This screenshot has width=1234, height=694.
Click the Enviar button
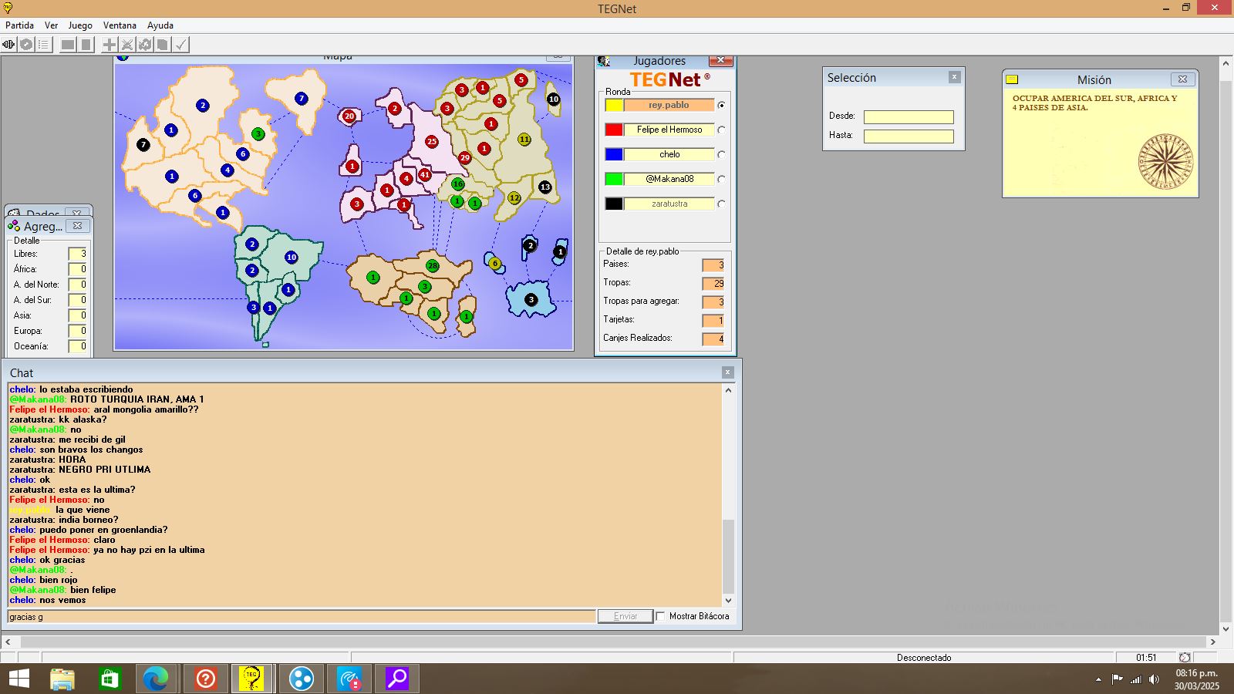[x=625, y=616]
